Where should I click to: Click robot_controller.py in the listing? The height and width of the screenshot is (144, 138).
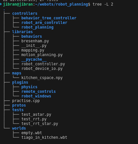coord(43,64)
